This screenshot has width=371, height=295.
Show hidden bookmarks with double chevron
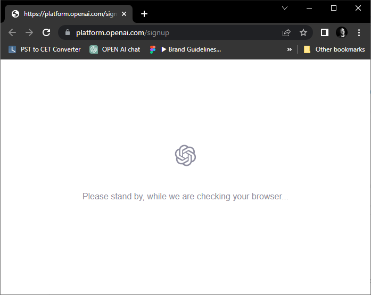point(289,49)
